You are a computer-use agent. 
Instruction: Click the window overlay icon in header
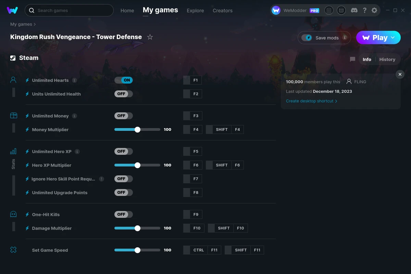tap(341, 10)
